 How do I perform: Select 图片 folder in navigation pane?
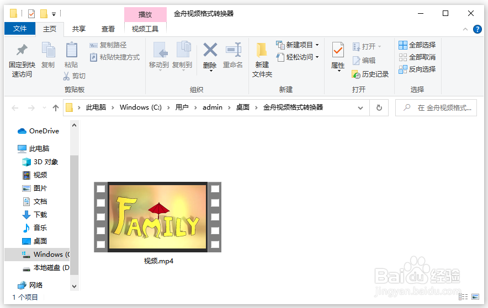(x=35, y=188)
